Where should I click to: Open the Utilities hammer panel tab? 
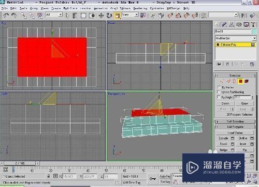[253, 25]
